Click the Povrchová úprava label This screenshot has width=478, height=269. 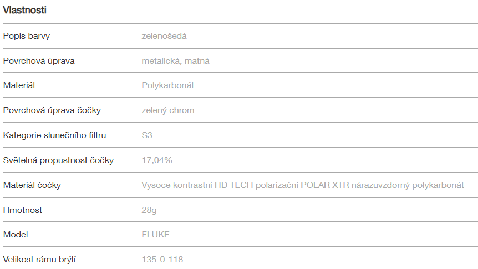pyautogui.click(x=39, y=61)
